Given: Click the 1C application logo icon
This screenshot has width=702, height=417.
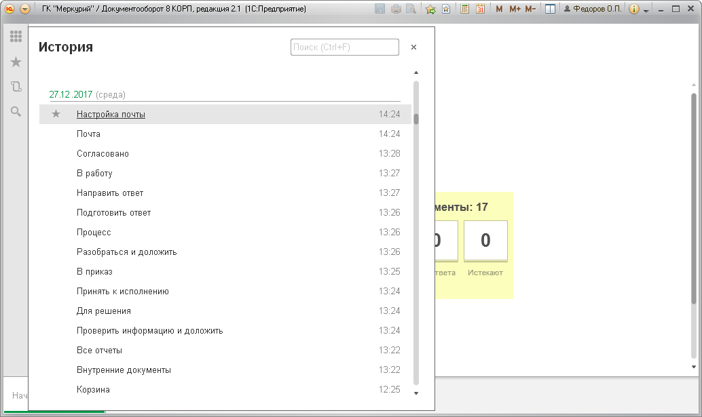Looking at the screenshot, I should click(10, 9).
